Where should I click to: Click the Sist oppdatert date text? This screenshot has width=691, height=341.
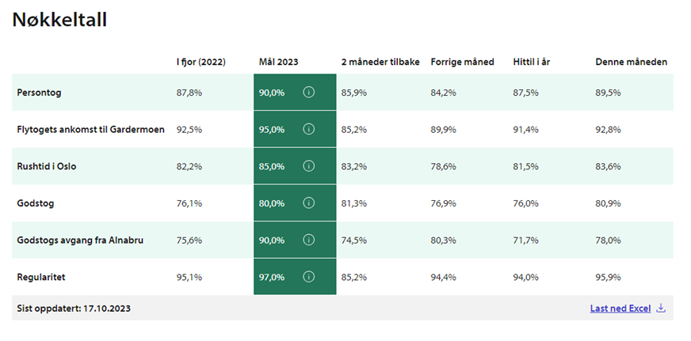[74, 309]
